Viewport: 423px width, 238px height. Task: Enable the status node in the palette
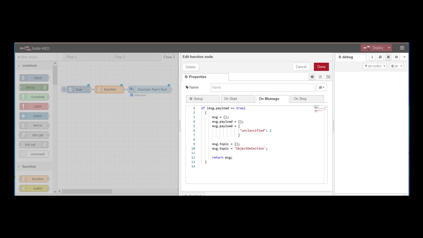[x=34, y=116]
